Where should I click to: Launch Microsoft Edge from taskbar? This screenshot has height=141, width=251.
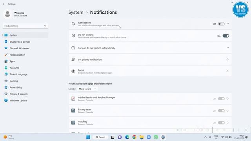click(x=127, y=137)
